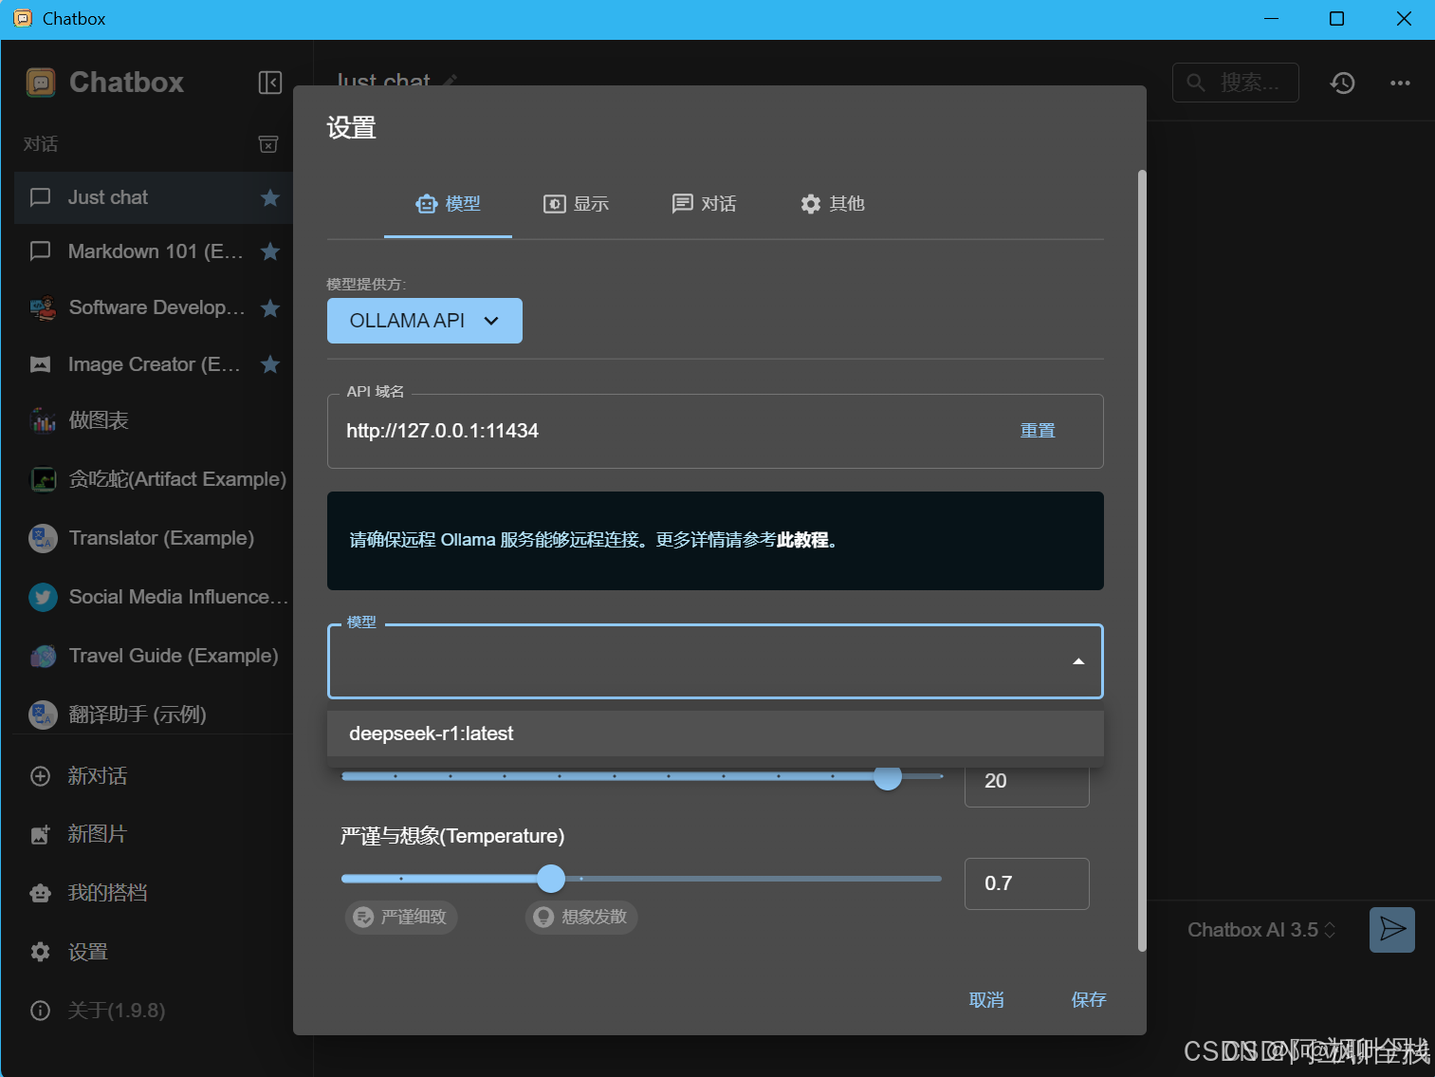1435x1077 pixels.
Task: Click 取消 to cancel settings
Action: [986, 1000]
